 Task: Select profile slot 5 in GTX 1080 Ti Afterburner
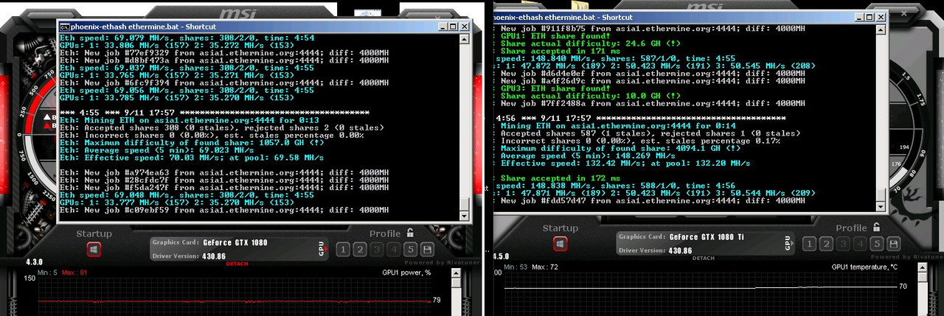pyautogui.click(x=877, y=244)
